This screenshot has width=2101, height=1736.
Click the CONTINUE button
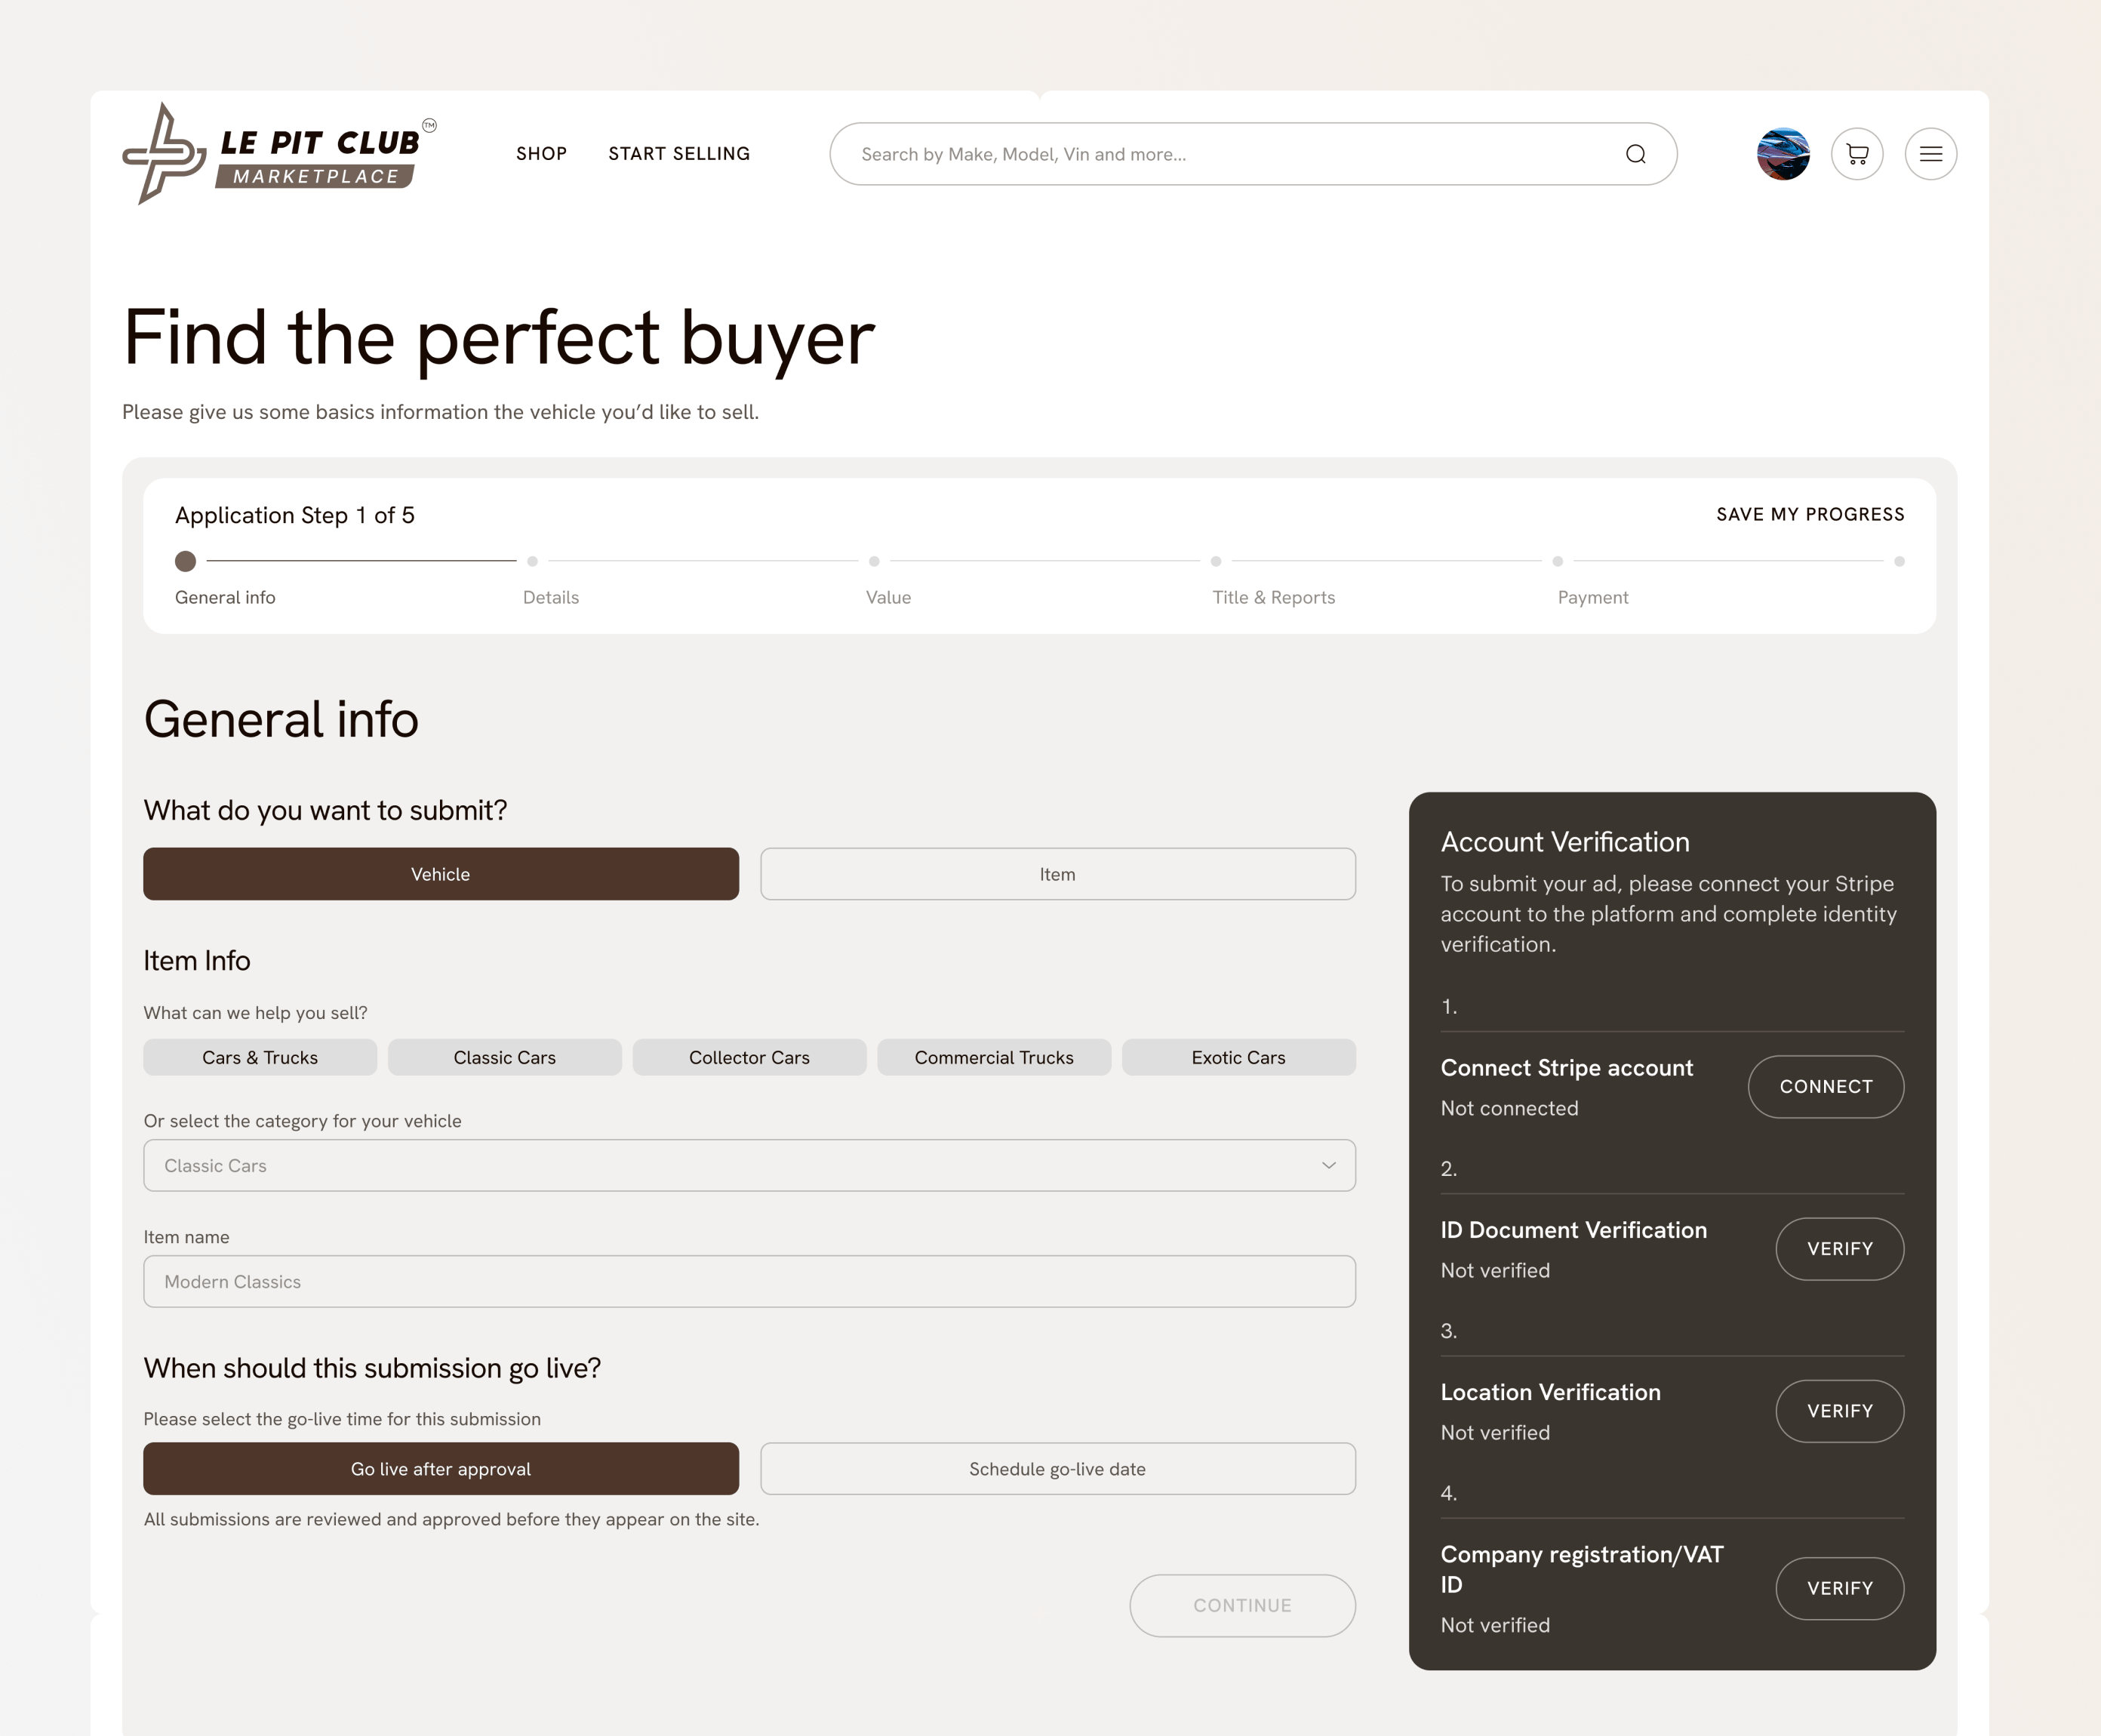(x=1243, y=1605)
